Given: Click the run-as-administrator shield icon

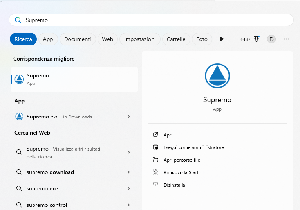Looking at the screenshot, I should coord(155,147).
